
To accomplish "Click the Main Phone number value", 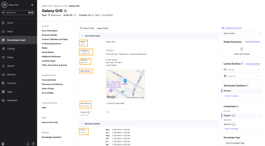I will [115, 103].
